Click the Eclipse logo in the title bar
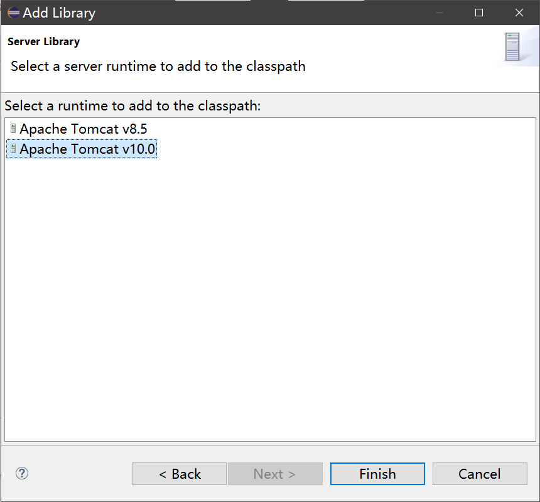This screenshot has height=502, width=540. (x=13, y=13)
